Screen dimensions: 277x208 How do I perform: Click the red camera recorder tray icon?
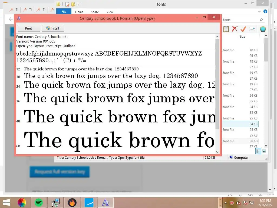pyautogui.click(x=232, y=203)
